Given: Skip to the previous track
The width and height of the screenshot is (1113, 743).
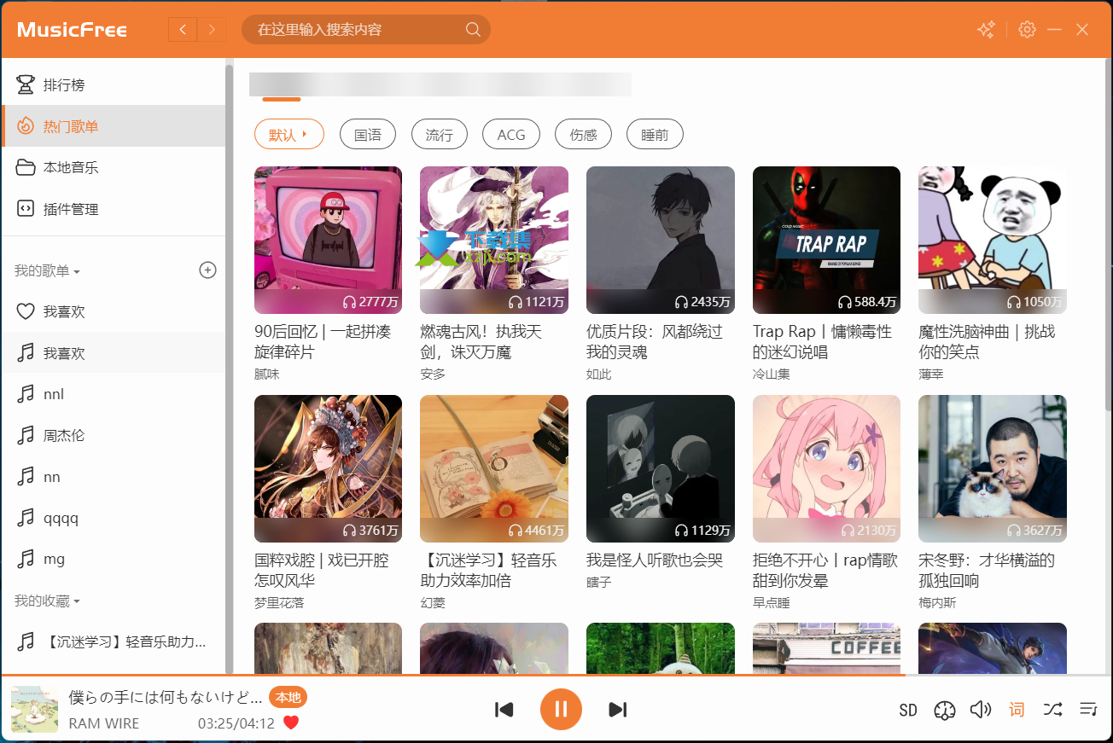Looking at the screenshot, I should pos(504,710).
